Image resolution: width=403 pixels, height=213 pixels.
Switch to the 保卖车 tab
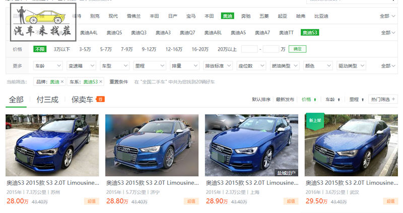[x=82, y=99]
